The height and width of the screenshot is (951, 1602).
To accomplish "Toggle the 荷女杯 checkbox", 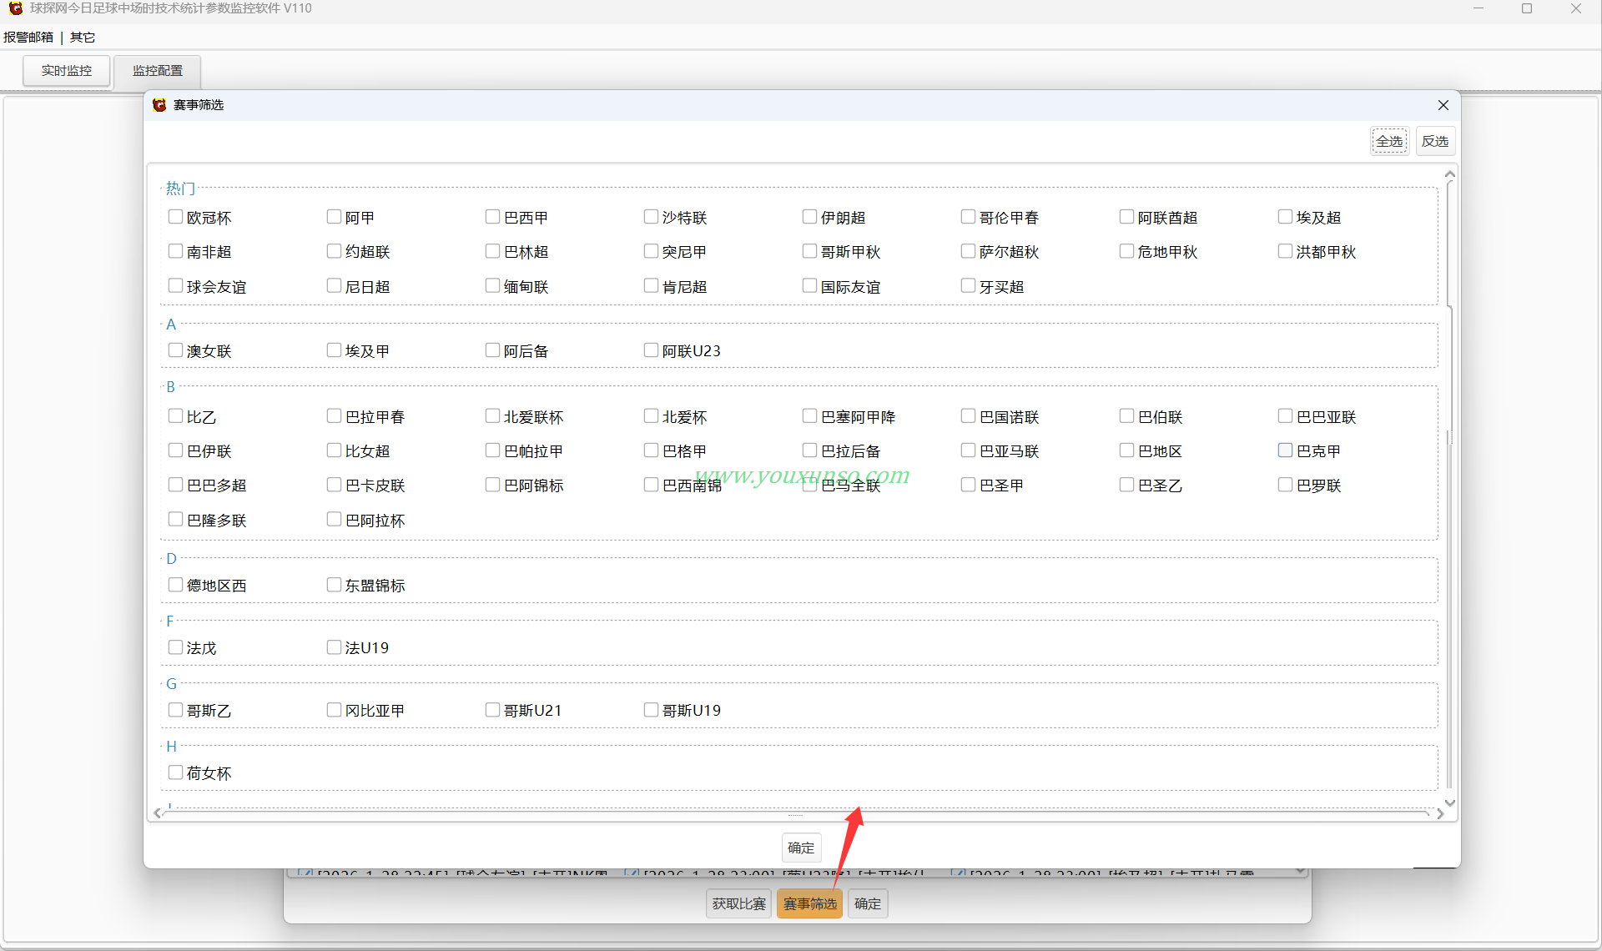I will [175, 772].
